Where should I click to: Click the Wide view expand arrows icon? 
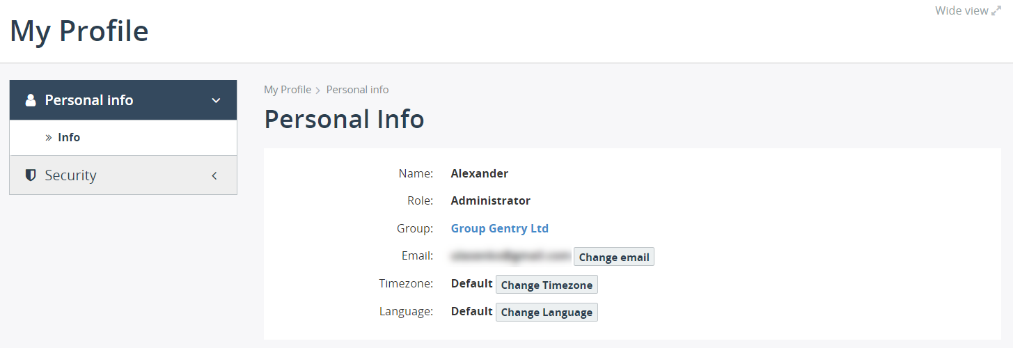(996, 10)
